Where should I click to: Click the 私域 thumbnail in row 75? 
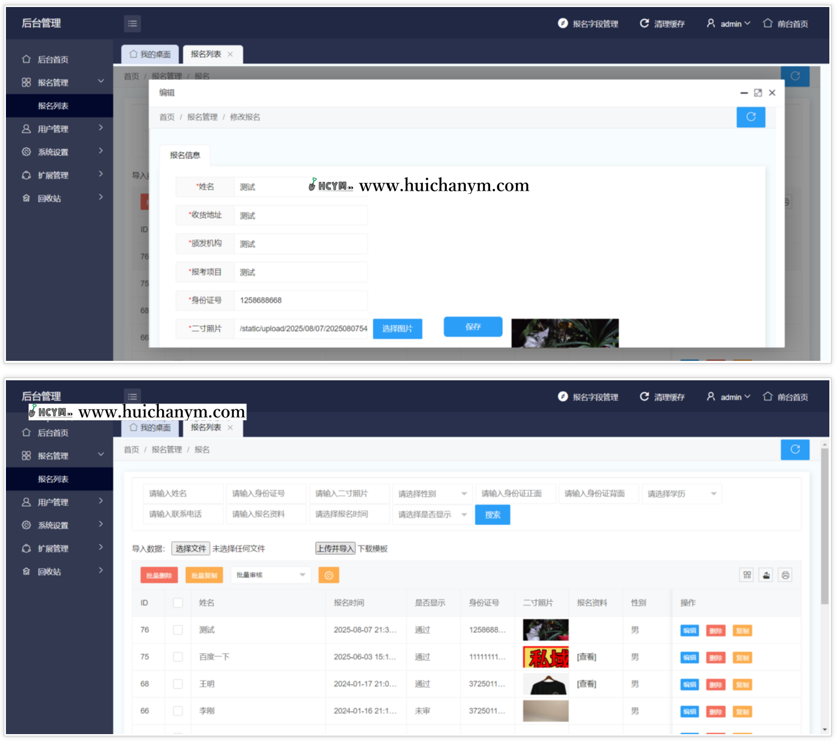(x=545, y=657)
